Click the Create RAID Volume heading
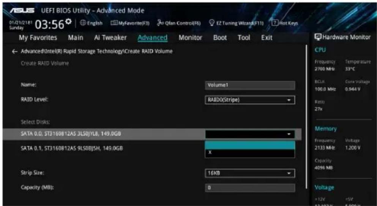 tap(45, 64)
